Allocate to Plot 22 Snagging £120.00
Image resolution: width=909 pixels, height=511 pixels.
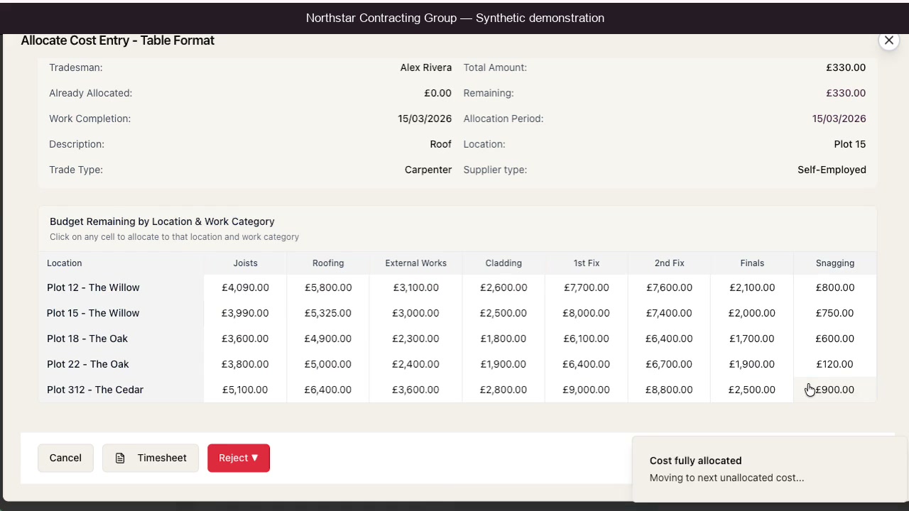click(835, 364)
